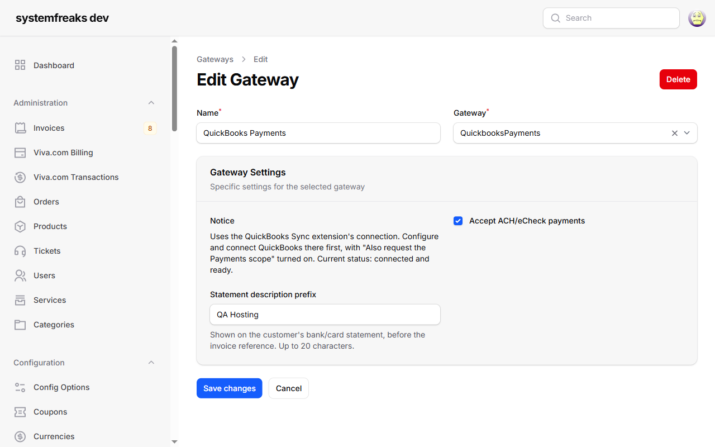The image size is (715, 447).
Task: Click the search magnifier icon
Action: (x=555, y=18)
